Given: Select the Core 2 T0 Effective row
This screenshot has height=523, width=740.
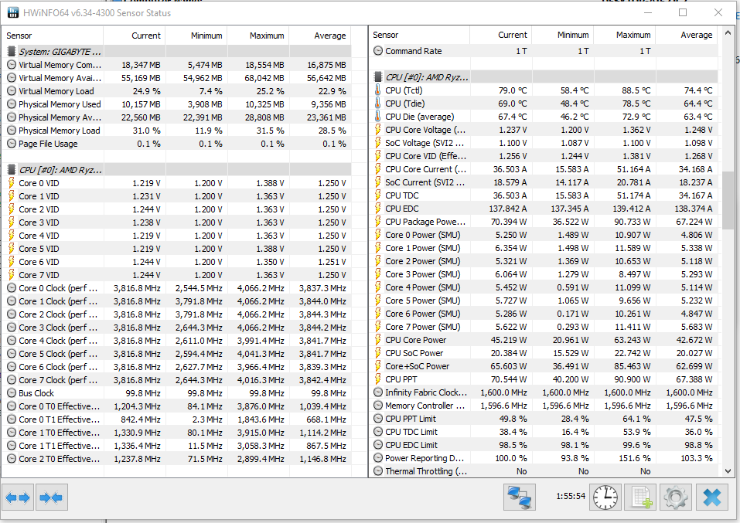Looking at the screenshot, I should tap(177, 459).
